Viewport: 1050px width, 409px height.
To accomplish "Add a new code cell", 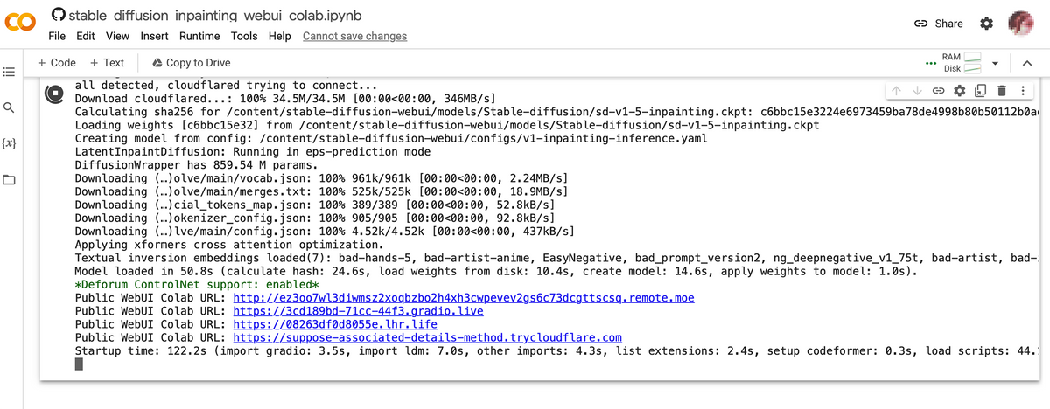I will [x=57, y=63].
